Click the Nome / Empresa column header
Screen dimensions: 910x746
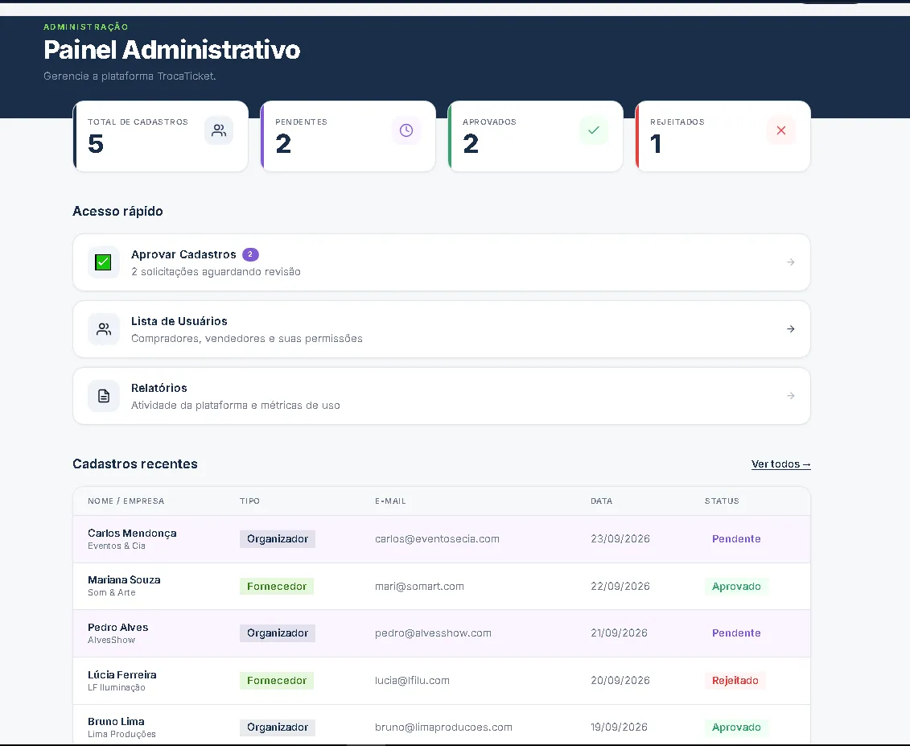[126, 501]
